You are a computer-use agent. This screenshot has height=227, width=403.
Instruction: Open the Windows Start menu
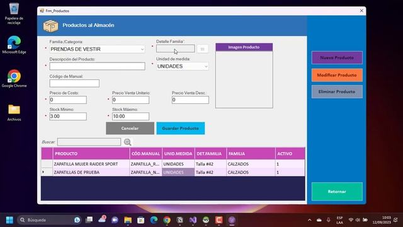pos(9,220)
